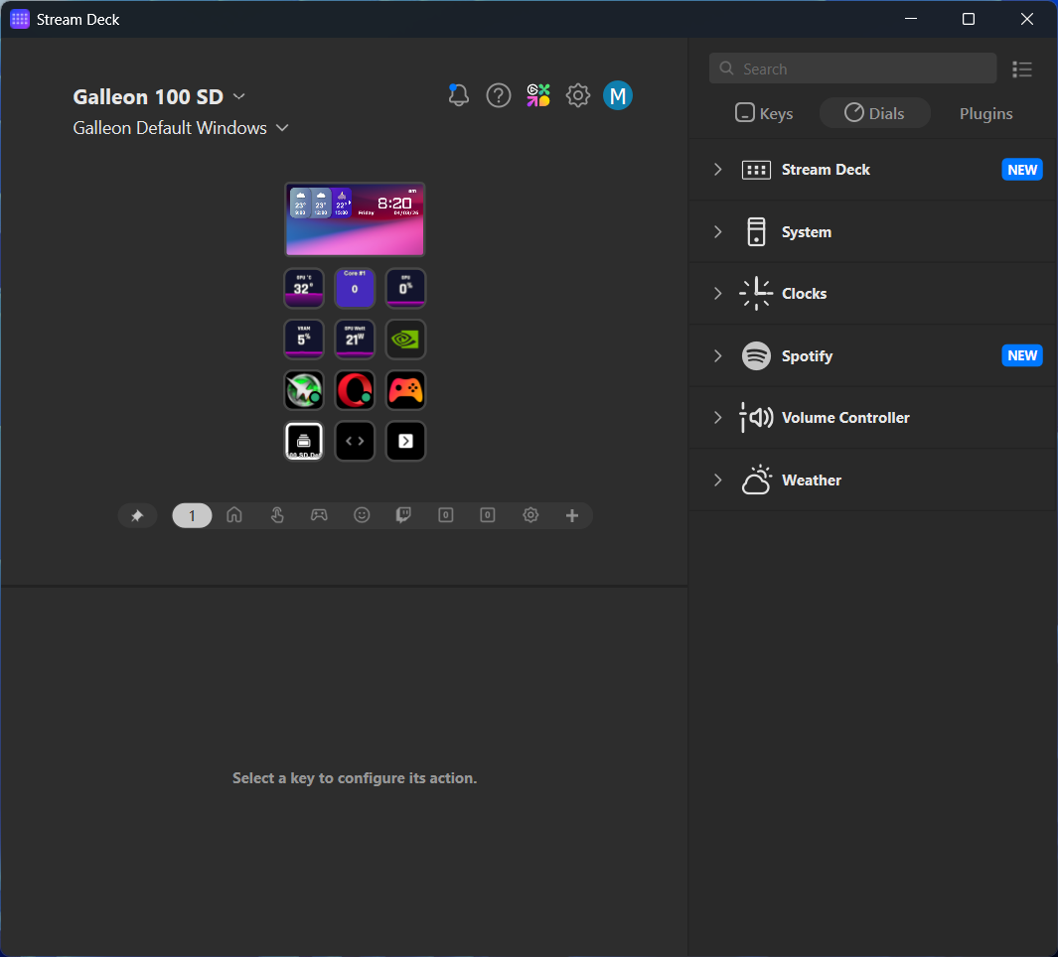1058x957 pixels.
Task: Select the Opera GX browser key
Action: (x=355, y=389)
